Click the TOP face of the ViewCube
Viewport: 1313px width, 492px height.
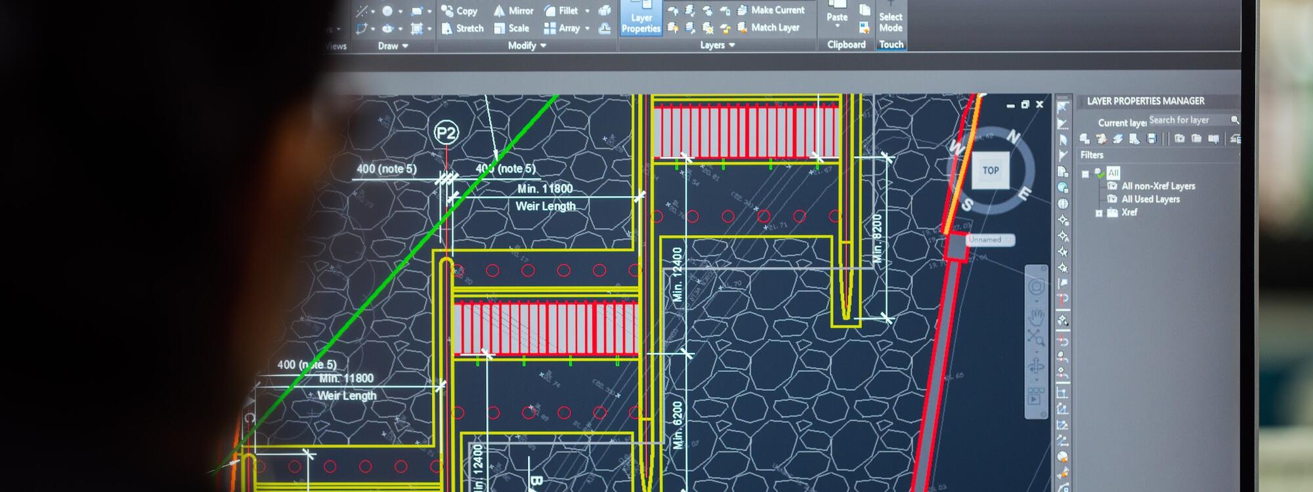point(990,171)
